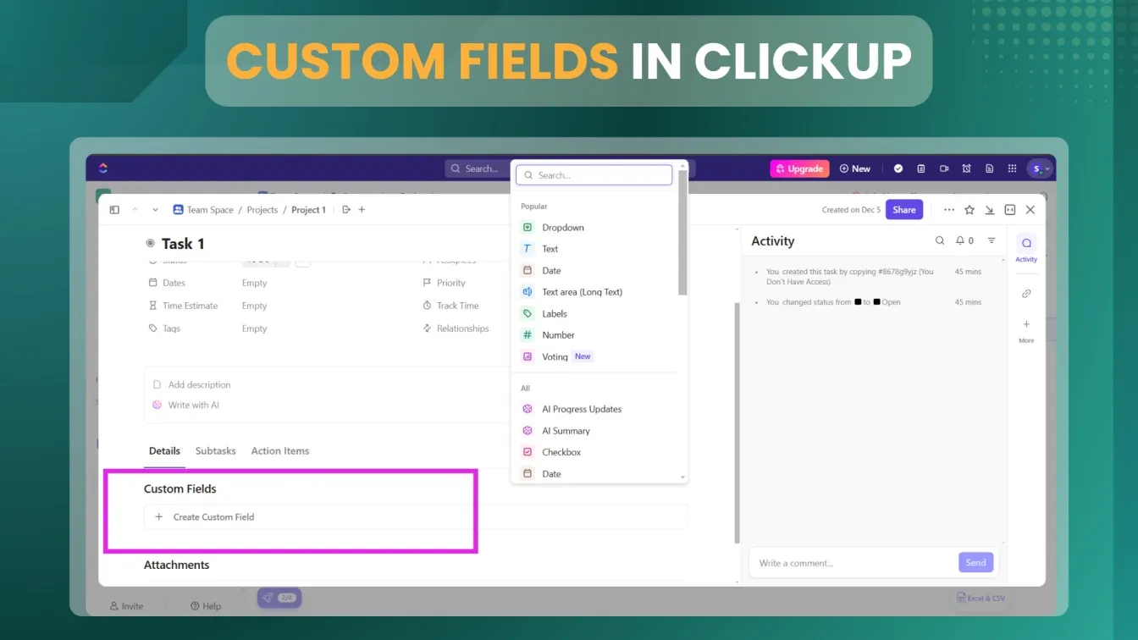Switch task view layout icon beside the X

pyautogui.click(x=1010, y=210)
